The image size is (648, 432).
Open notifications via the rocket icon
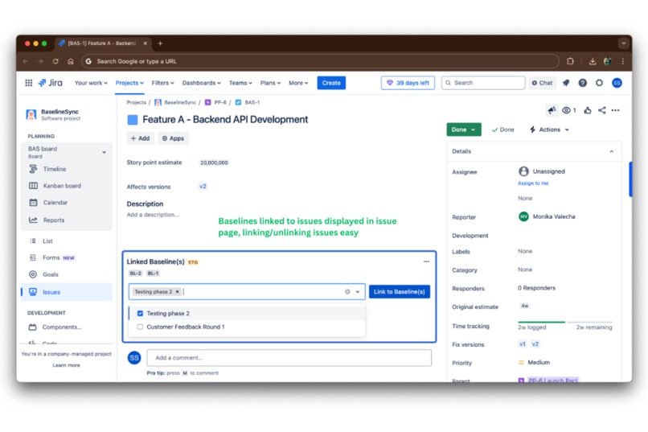point(566,83)
